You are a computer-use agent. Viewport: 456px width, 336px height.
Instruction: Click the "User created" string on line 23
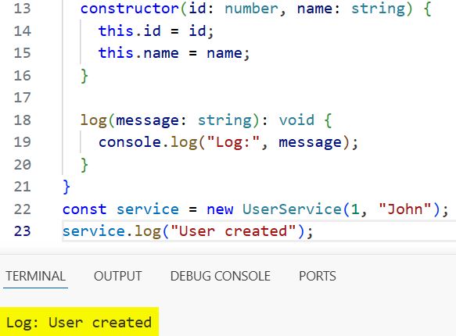(233, 231)
